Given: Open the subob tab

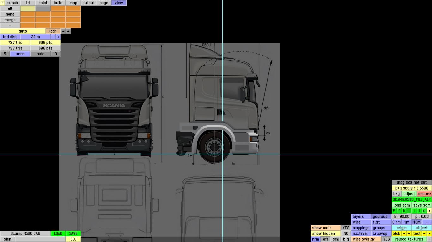Looking at the screenshot, I should 13,3.
